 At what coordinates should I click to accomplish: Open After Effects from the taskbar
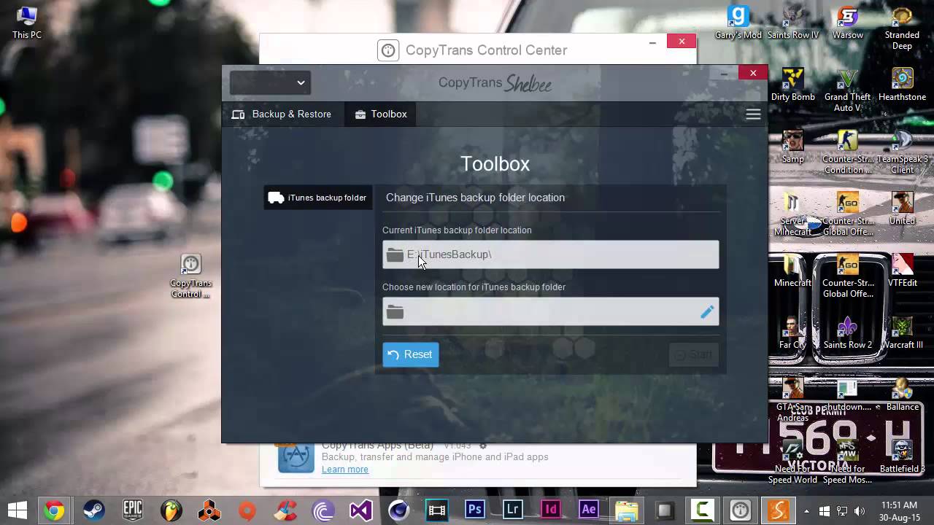(x=589, y=510)
